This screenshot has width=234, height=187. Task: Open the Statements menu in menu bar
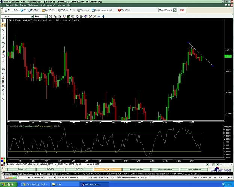(x=33, y=5)
